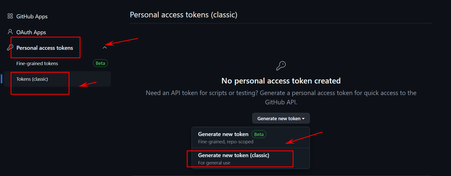Click the Beta badge in dropdown menu

tap(259, 134)
